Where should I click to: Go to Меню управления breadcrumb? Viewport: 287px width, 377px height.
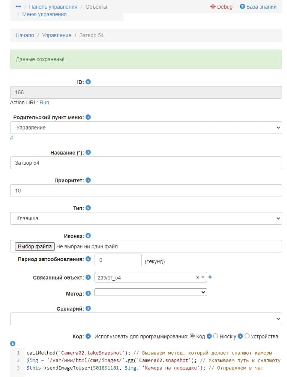click(x=44, y=14)
